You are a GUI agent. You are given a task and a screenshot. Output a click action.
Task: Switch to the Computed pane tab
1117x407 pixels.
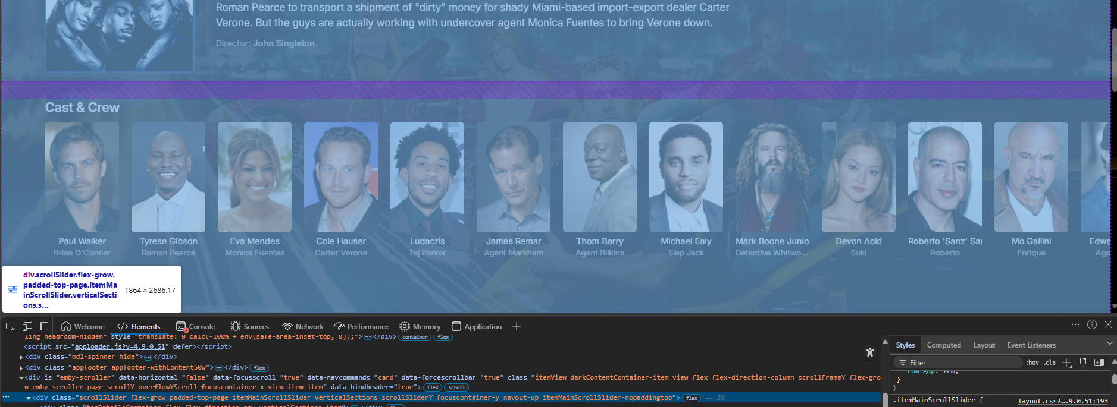[944, 345]
